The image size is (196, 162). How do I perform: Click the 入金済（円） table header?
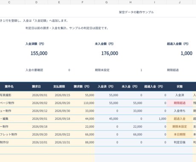[x=106, y=87]
